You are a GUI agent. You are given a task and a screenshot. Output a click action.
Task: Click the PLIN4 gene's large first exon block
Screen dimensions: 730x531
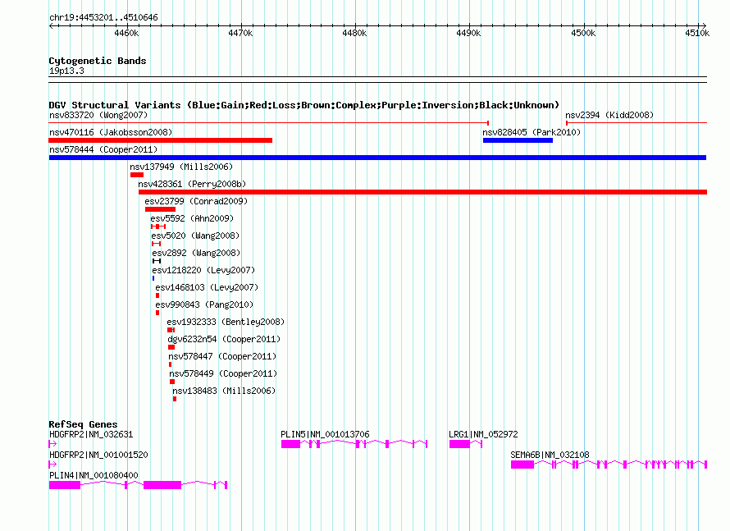coord(65,485)
